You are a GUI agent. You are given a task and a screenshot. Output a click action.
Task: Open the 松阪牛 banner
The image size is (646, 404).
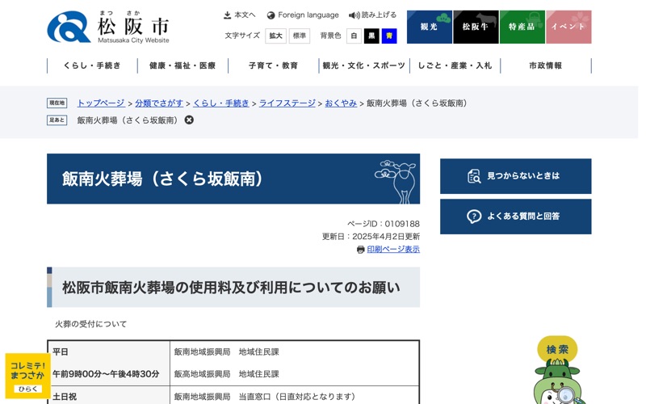[476, 27]
